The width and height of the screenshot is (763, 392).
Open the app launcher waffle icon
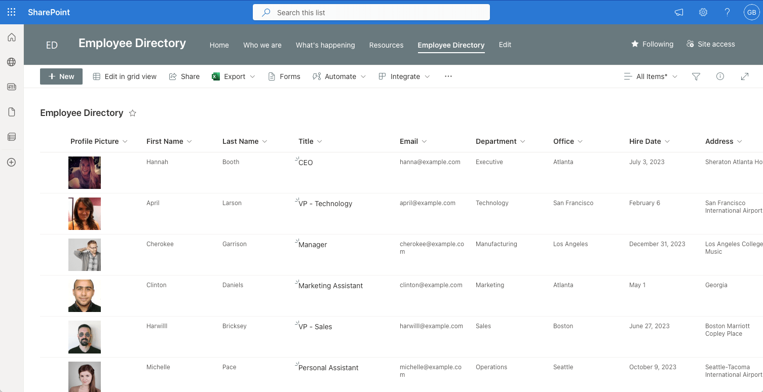tap(11, 12)
